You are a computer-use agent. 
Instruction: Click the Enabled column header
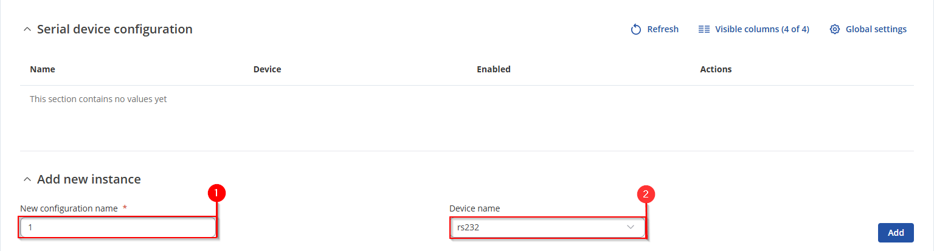[493, 69]
